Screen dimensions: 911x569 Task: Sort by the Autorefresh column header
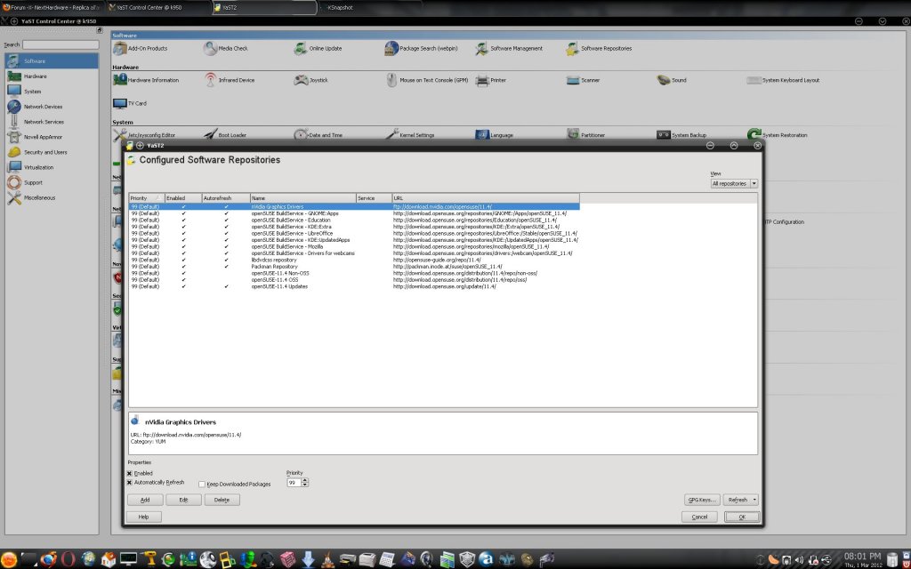point(226,198)
